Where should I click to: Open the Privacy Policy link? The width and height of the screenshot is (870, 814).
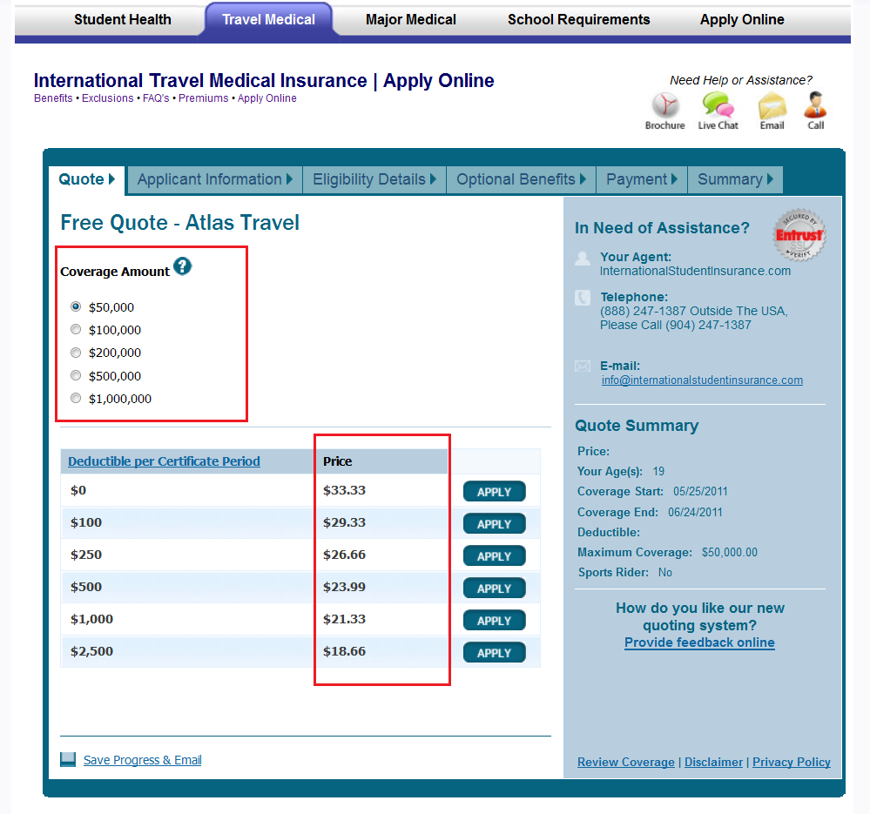[x=791, y=762]
